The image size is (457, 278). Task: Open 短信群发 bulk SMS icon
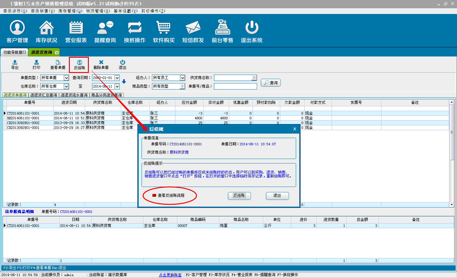pyautogui.click(x=193, y=31)
